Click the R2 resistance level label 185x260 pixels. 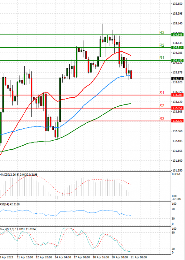pos(162,45)
